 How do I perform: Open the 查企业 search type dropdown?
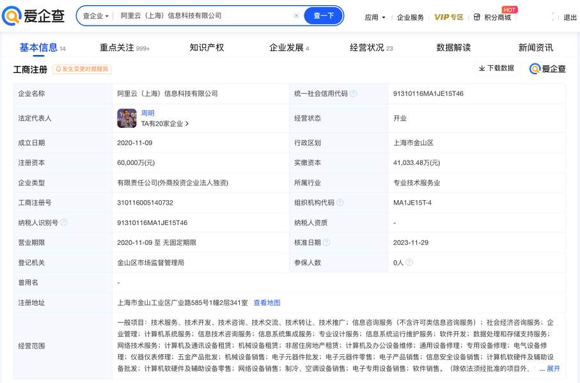coord(96,16)
